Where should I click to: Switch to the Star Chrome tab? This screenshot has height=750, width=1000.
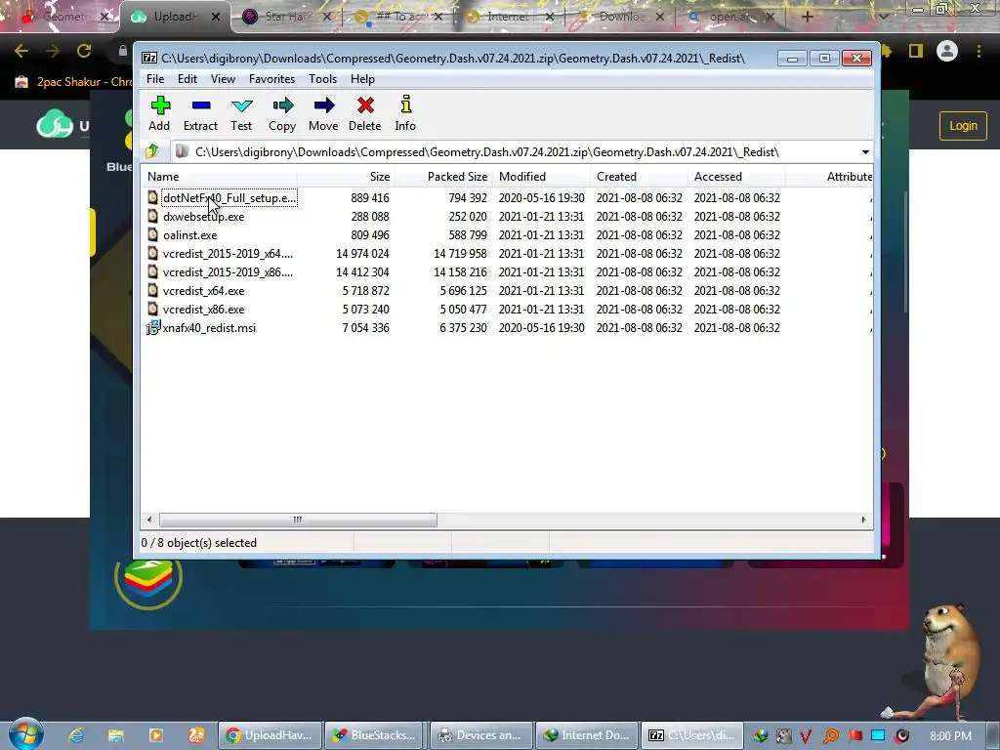(x=287, y=17)
